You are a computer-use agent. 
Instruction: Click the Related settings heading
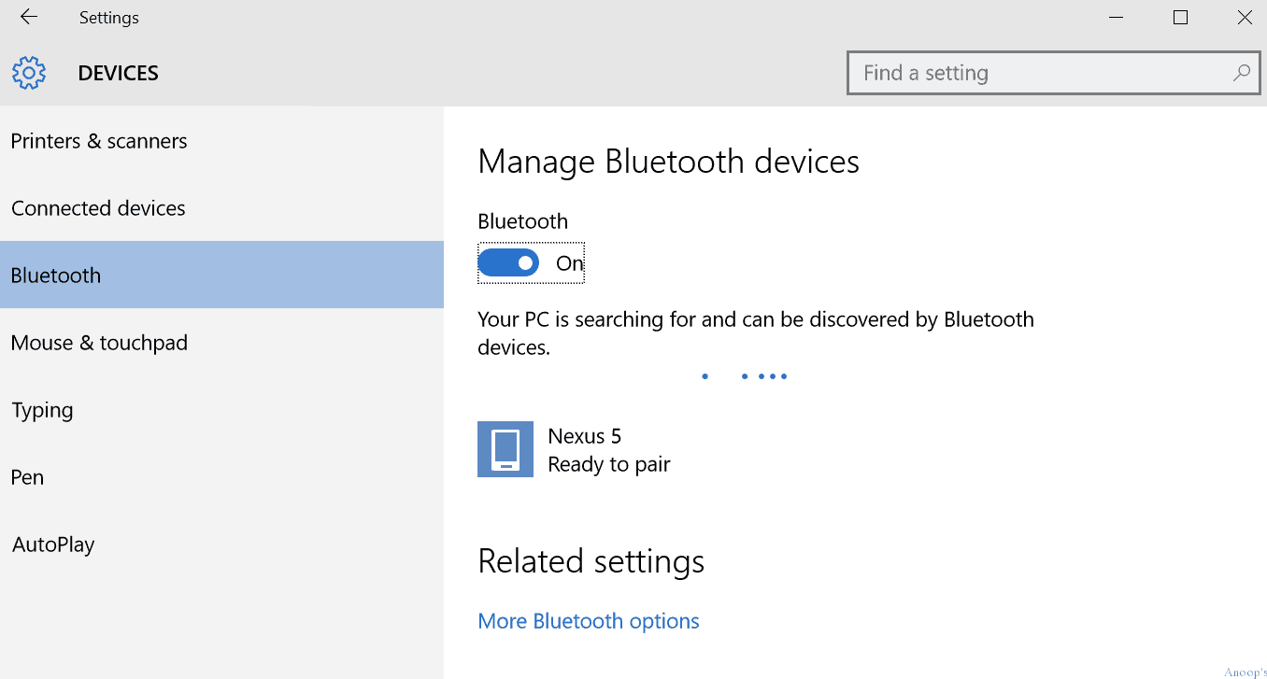click(591, 561)
